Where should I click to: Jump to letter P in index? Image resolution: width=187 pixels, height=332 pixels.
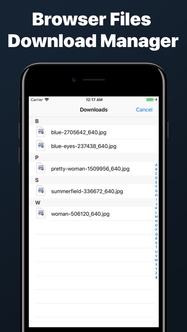pyautogui.click(x=156, y=230)
